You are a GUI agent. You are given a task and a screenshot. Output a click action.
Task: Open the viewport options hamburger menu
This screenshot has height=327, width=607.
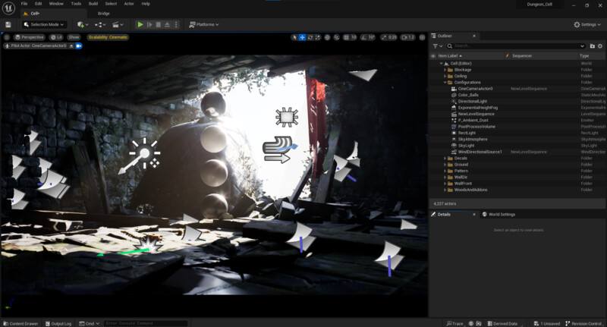[x=7, y=37]
